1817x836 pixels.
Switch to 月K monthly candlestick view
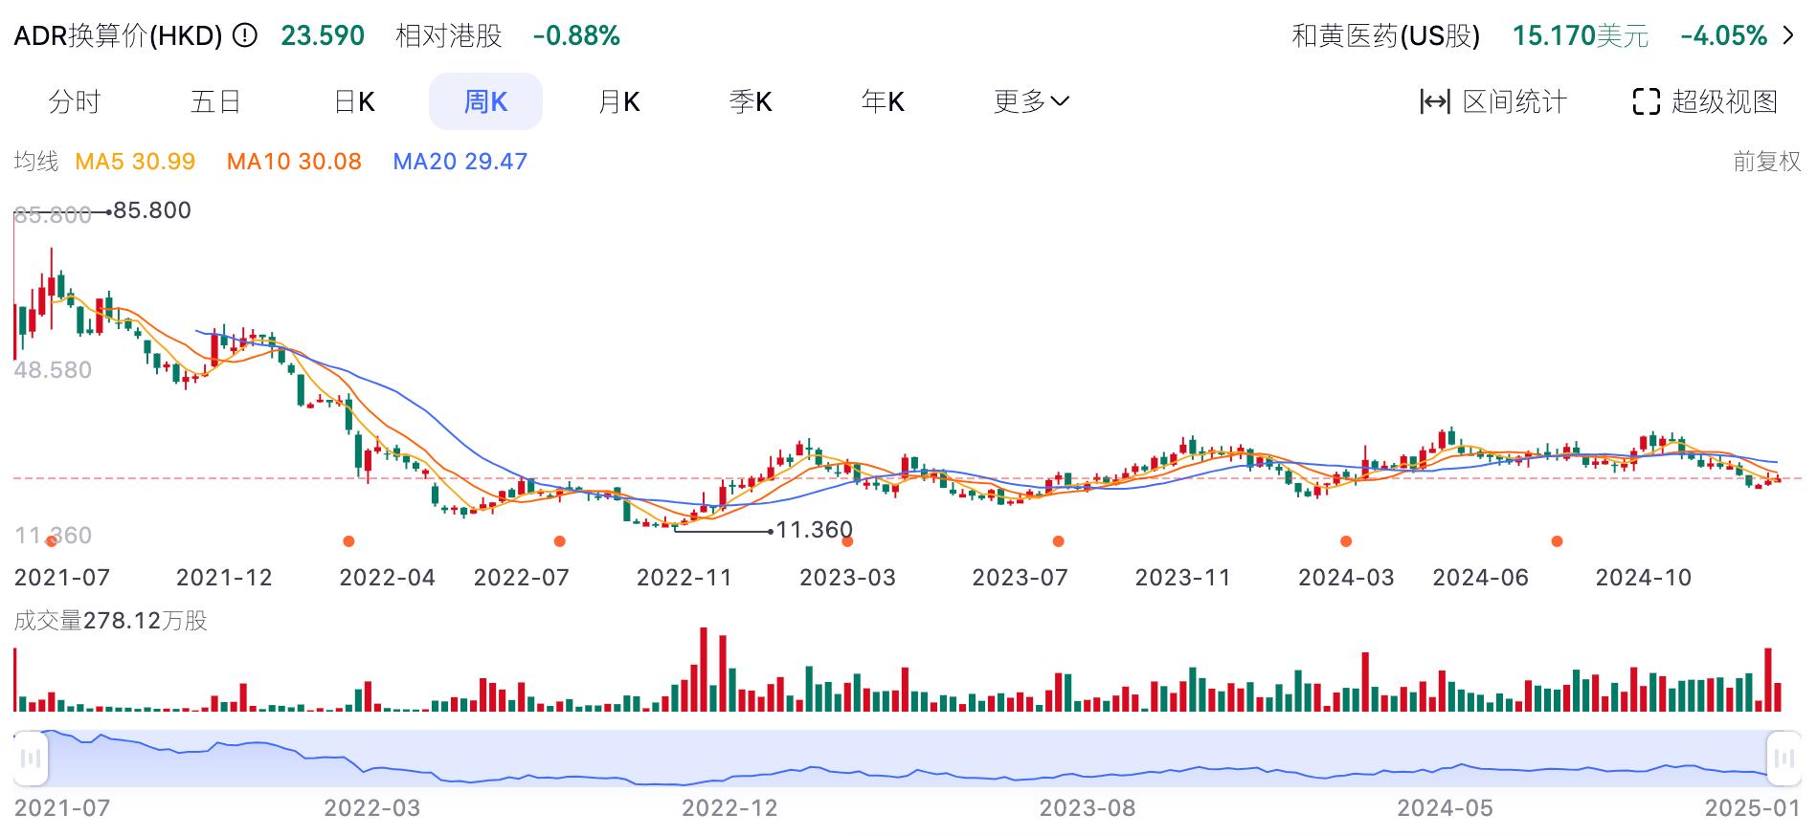pyautogui.click(x=618, y=101)
